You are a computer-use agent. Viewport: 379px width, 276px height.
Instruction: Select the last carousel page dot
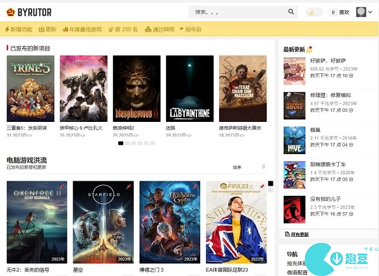pyautogui.click(x=152, y=143)
